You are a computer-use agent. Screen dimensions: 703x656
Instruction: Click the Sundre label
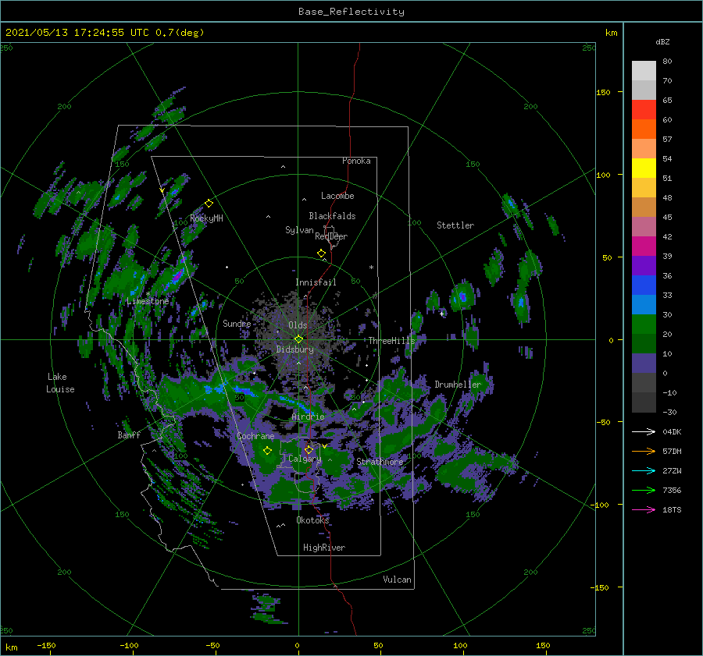237,323
